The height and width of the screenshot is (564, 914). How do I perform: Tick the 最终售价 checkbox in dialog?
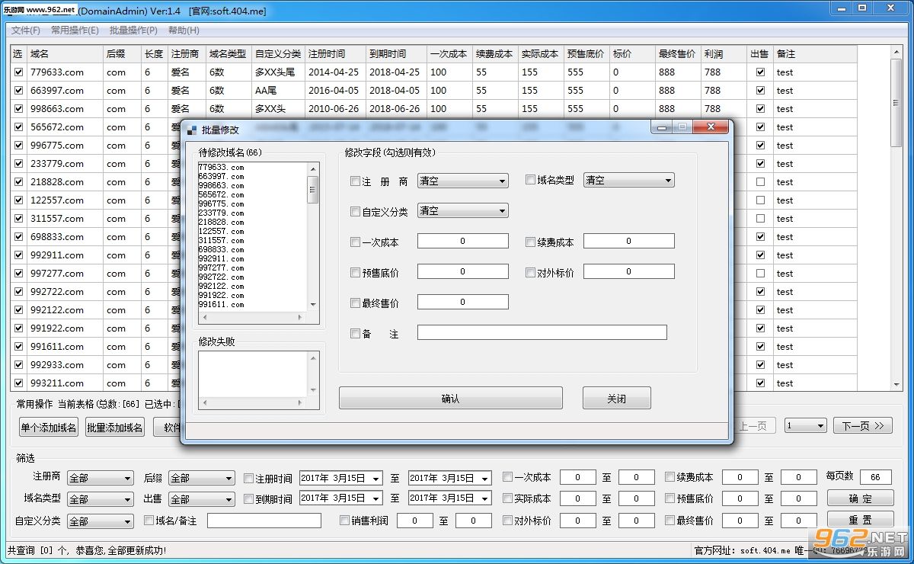[x=355, y=303]
